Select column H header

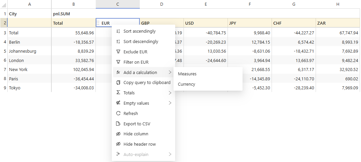(338, 4)
